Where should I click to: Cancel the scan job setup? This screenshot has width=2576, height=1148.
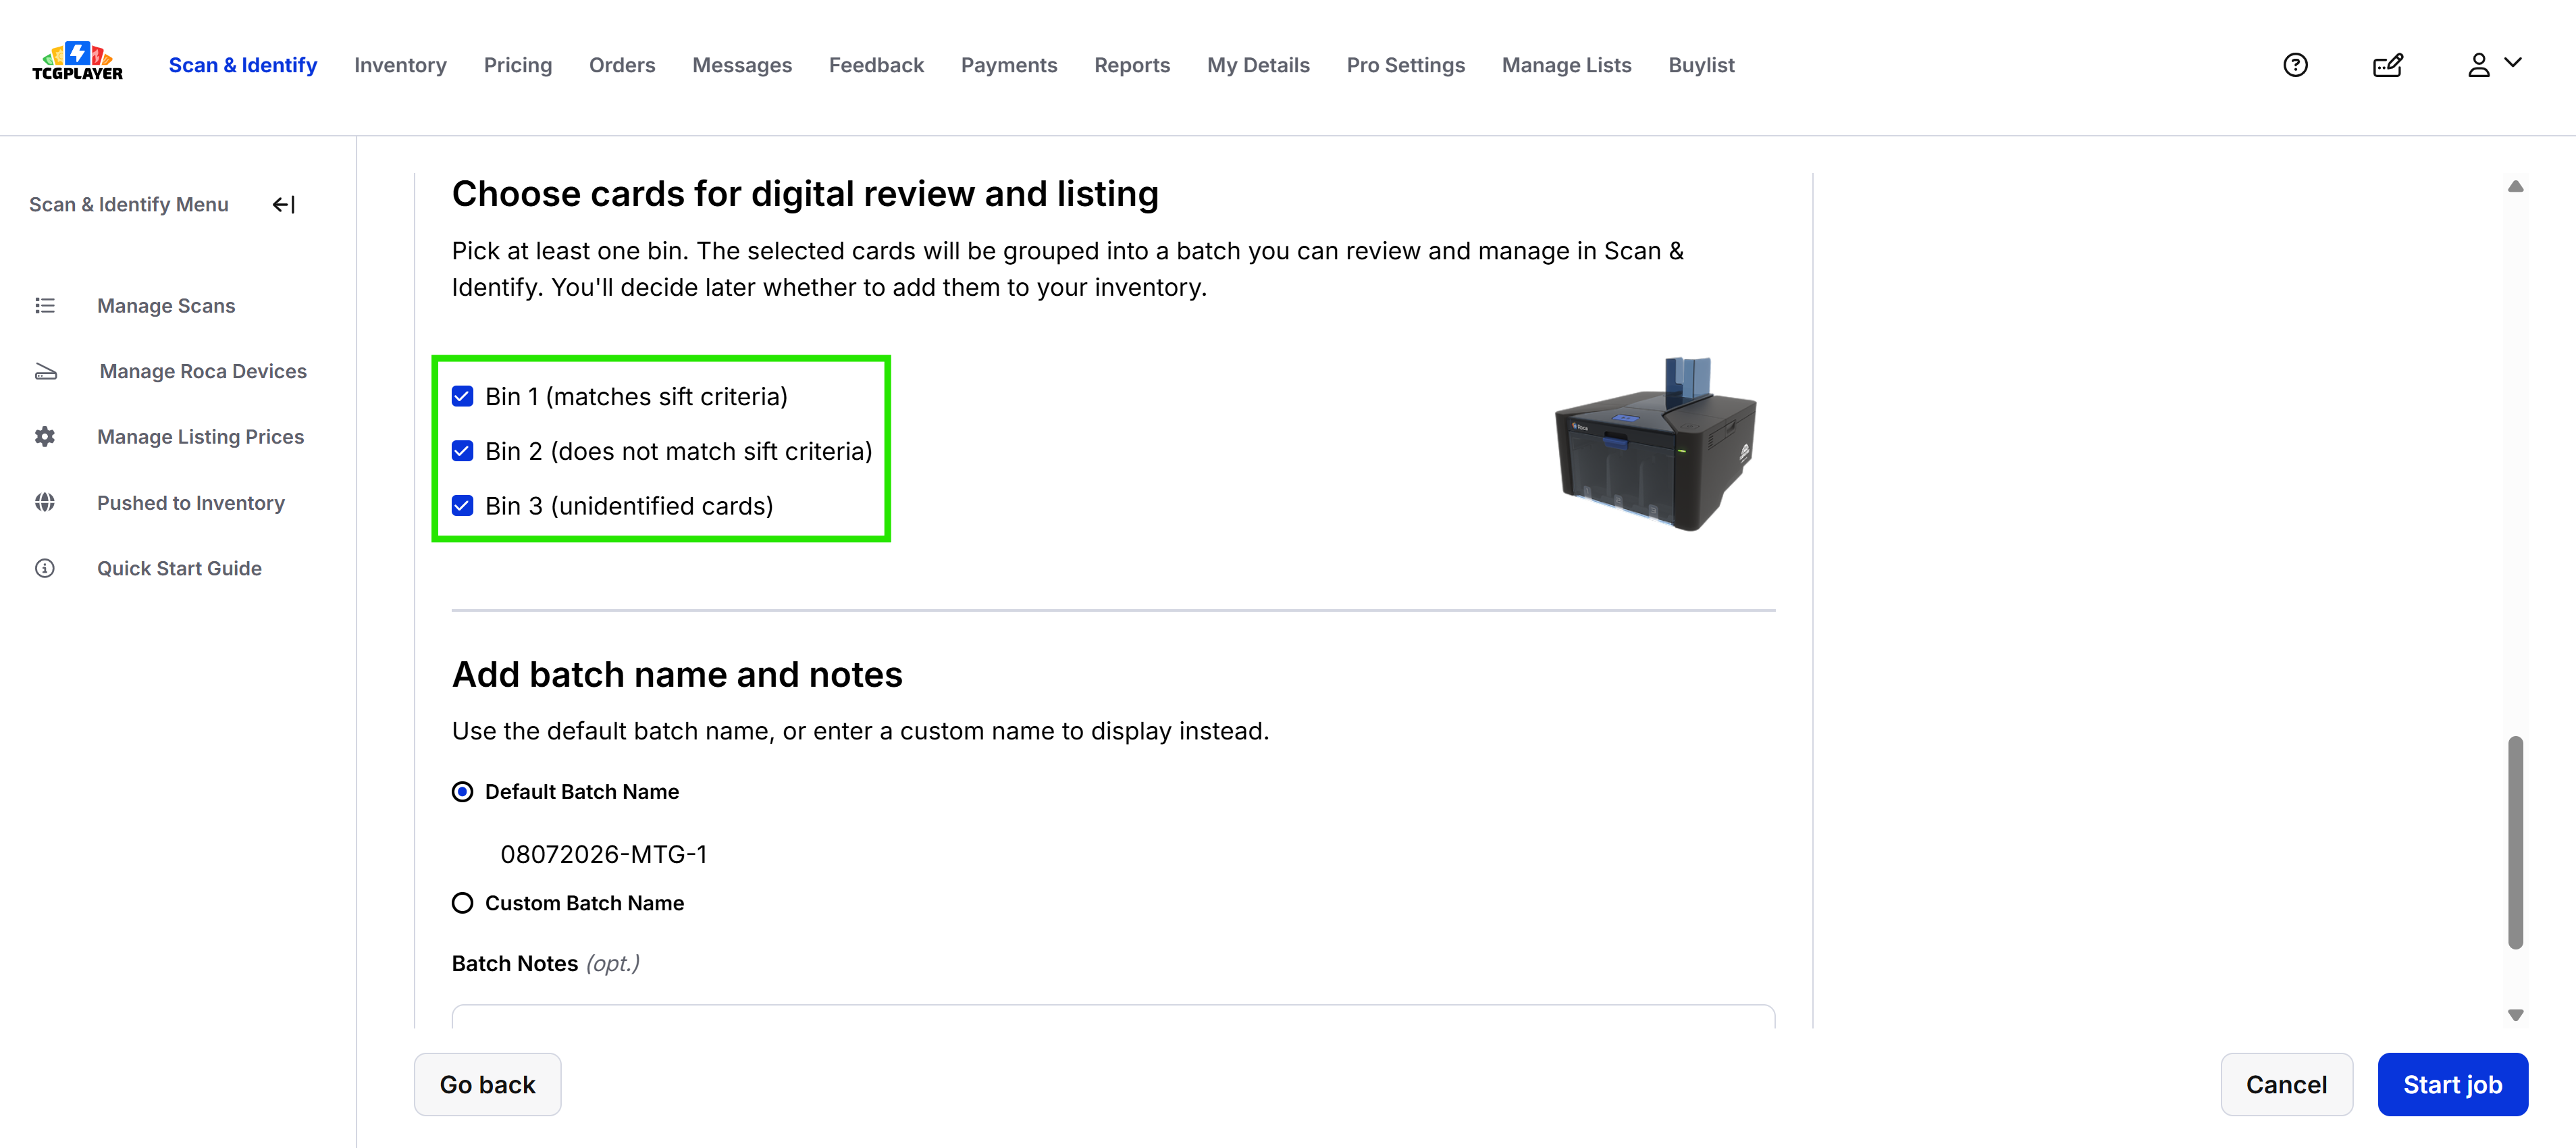pyautogui.click(x=2286, y=1084)
